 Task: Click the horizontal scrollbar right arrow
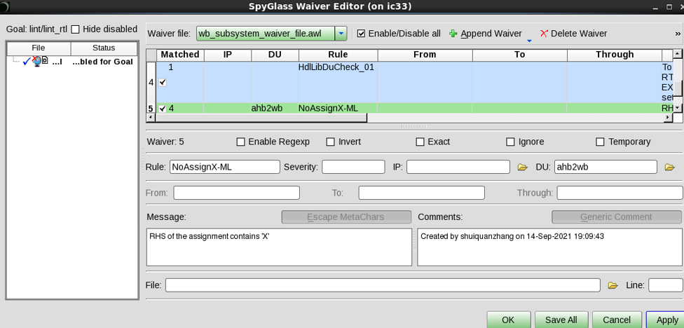(x=669, y=118)
